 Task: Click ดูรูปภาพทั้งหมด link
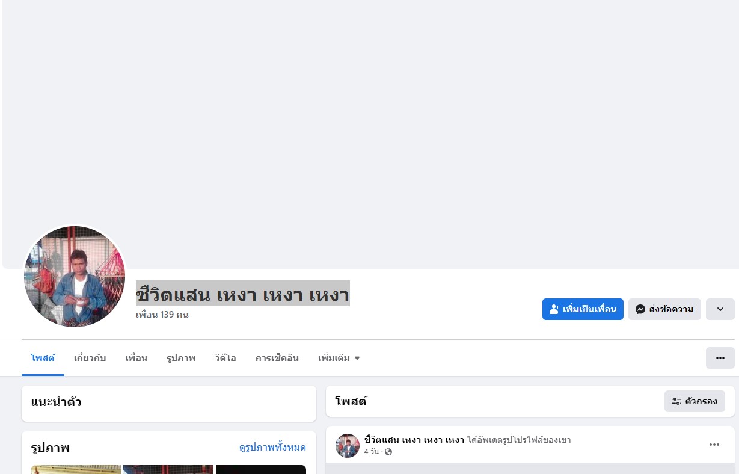click(x=272, y=448)
